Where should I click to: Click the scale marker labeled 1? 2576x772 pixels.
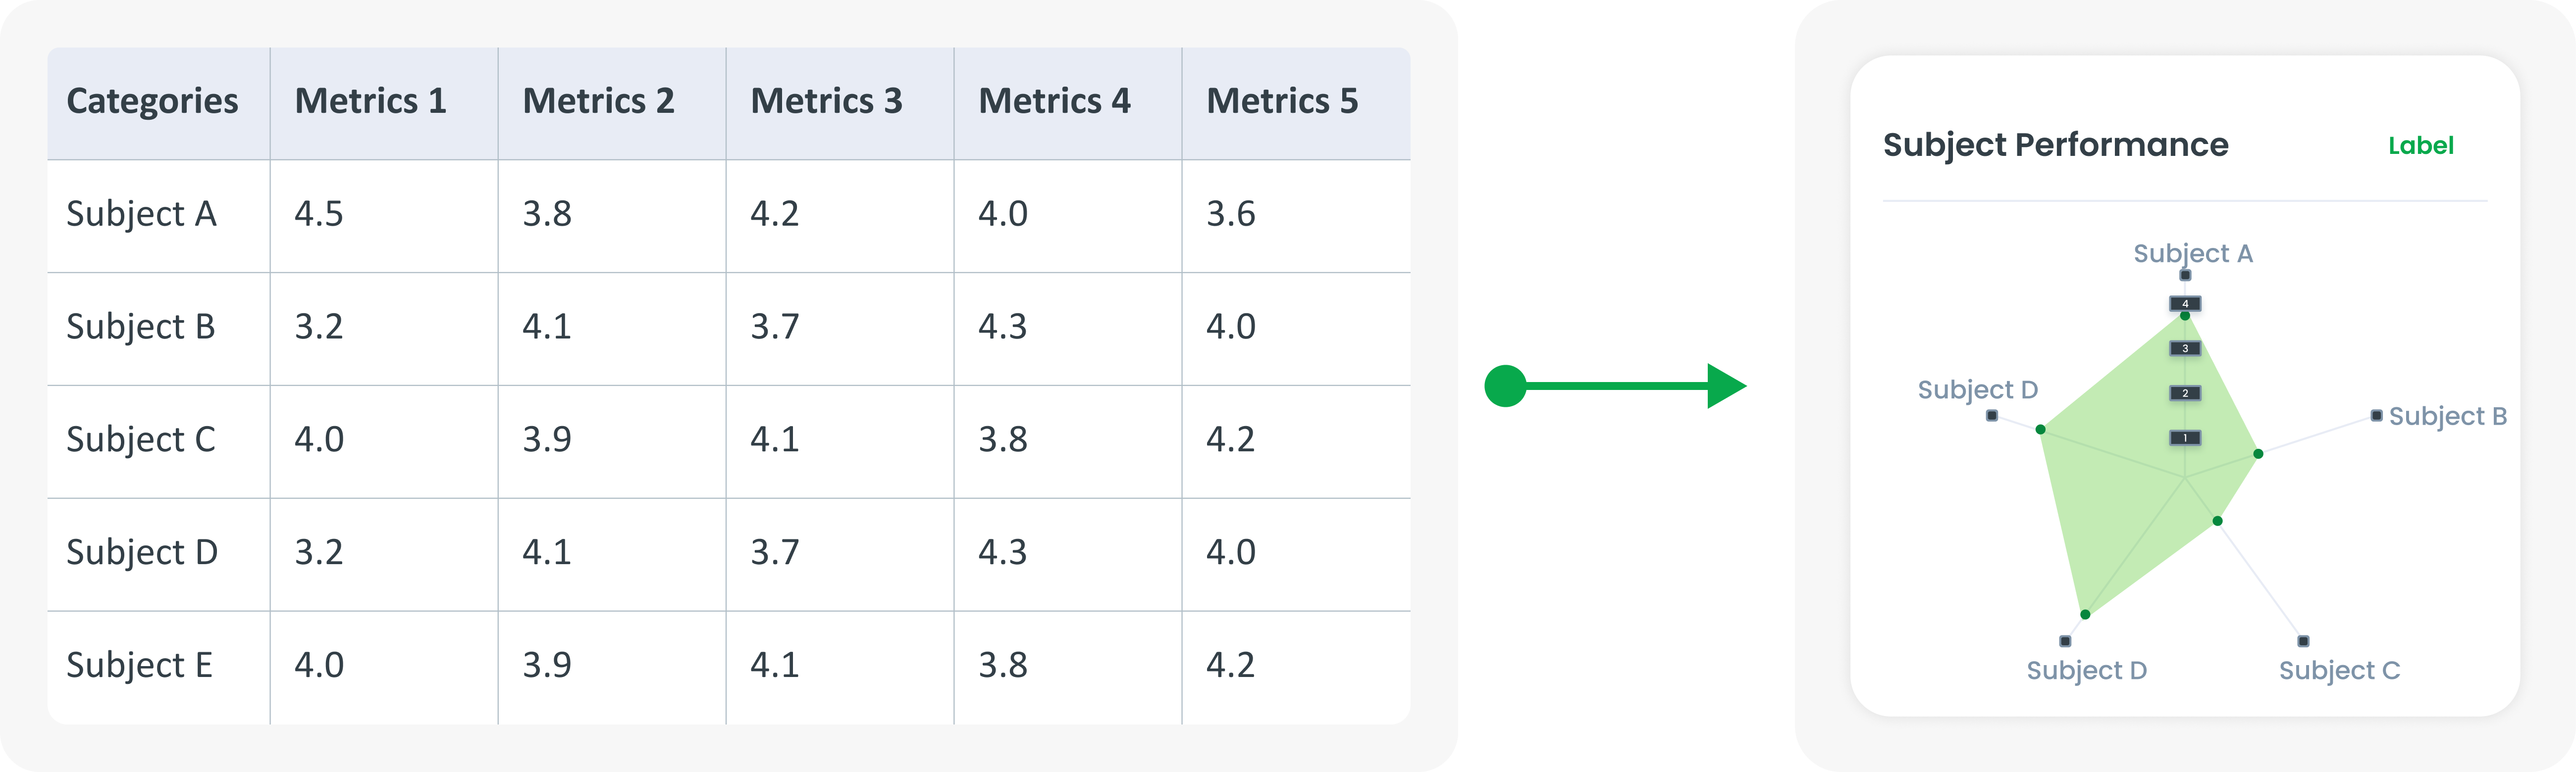coord(2185,437)
